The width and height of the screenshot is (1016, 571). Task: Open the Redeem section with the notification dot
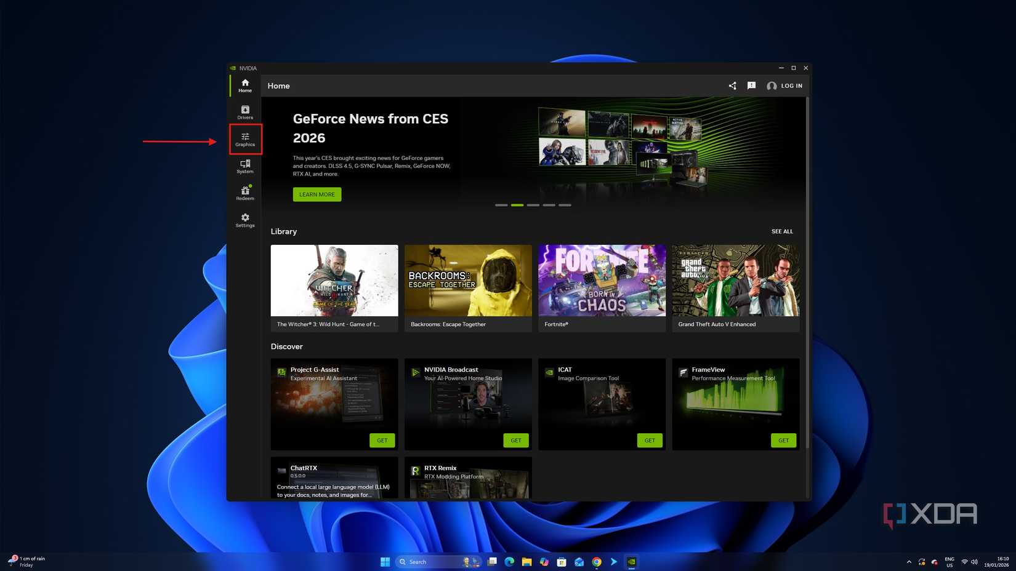244,194
